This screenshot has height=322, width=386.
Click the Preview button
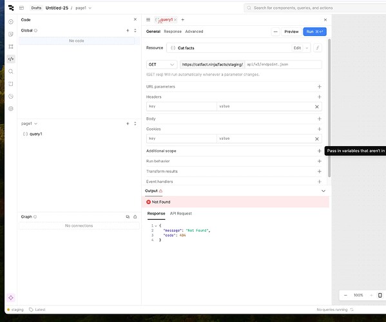pyautogui.click(x=291, y=32)
